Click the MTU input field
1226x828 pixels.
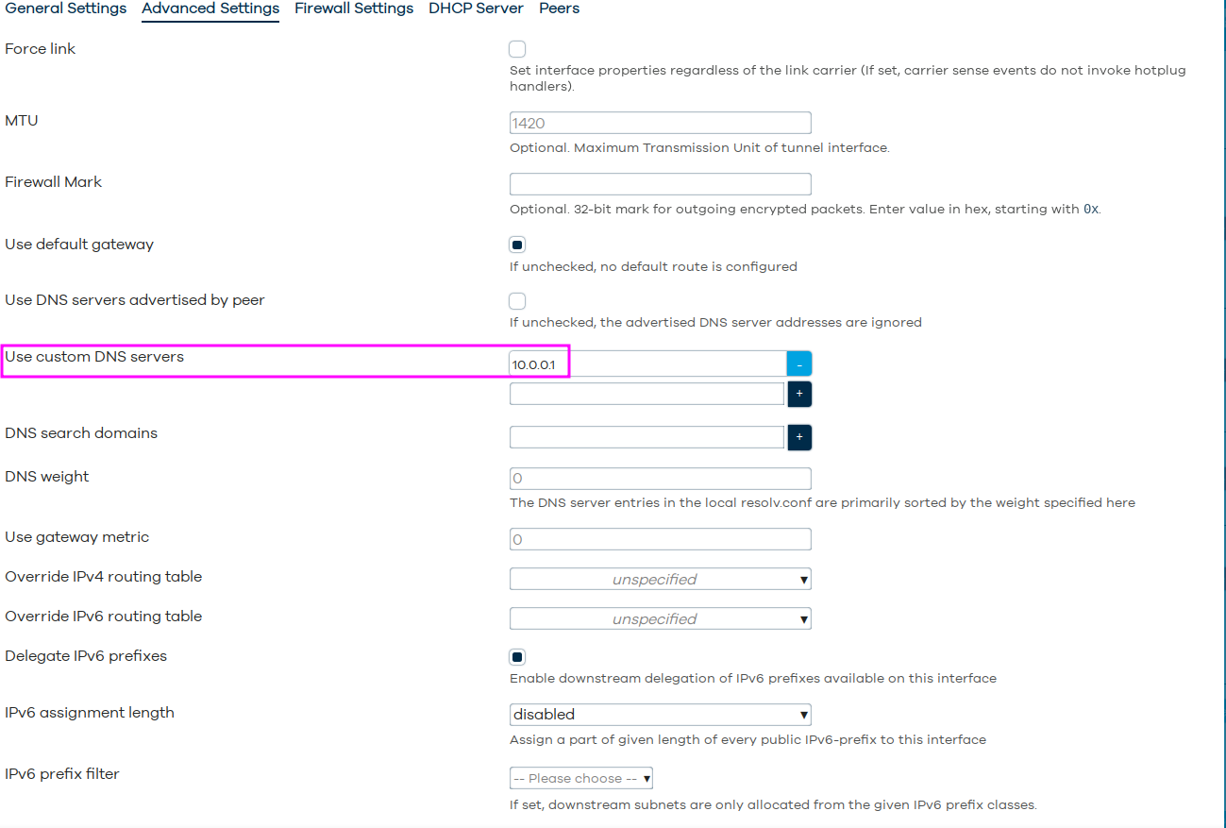pos(661,123)
